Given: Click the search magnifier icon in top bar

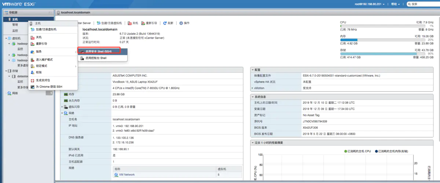Looking at the screenshot, I should [x=410, y=4].
